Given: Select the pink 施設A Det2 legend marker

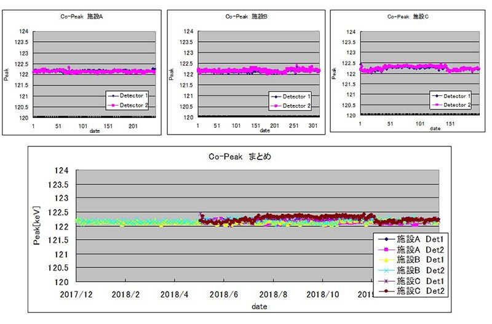Looking at the screenshot, I should (x=385, y=250).
